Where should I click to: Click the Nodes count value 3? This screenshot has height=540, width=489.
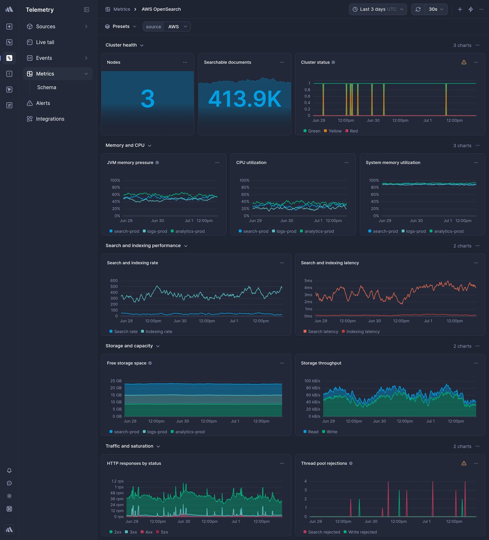(x=147, y=99)
